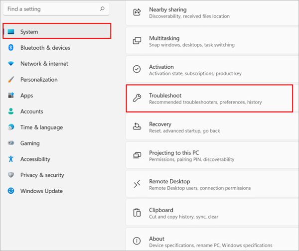Click the Personalization paintbrush icon
Screen dimensions: 299x251
coord(10,80)
